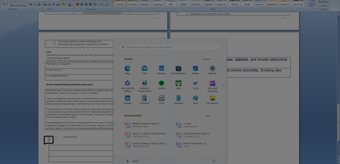This screenshot has width=340, height=164.
Task: Open Lesson 5-6 Recap presentation
Action: click(145, 145)
